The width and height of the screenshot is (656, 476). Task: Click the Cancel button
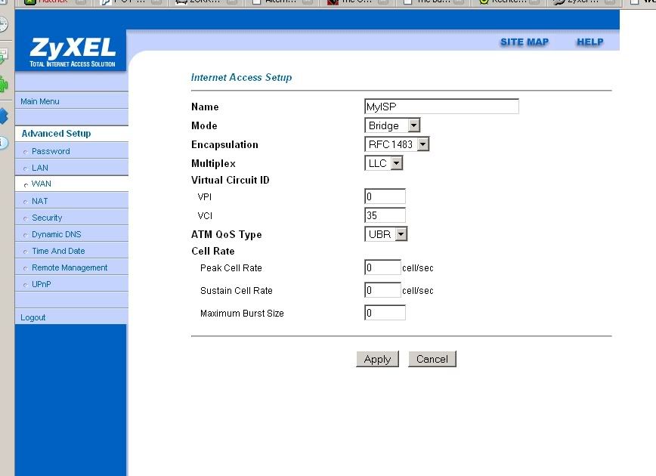point(432,359)
